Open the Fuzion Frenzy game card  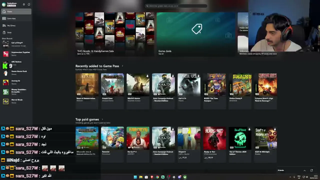click(240, 91)
